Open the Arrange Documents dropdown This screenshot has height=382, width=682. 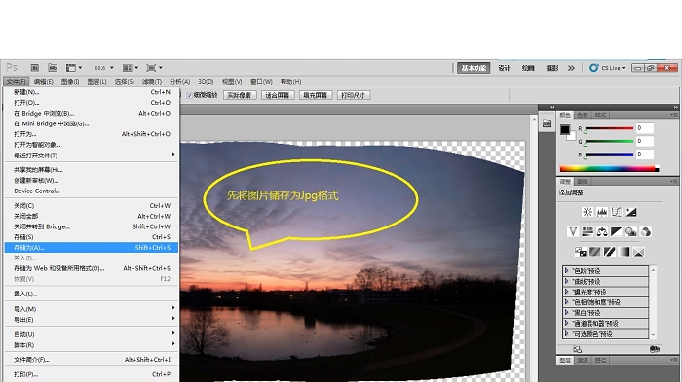(x=130, y=68)
